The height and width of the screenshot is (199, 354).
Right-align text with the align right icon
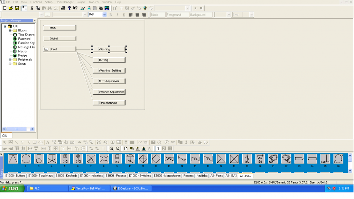pyautogui.click(x=144, y=15)
